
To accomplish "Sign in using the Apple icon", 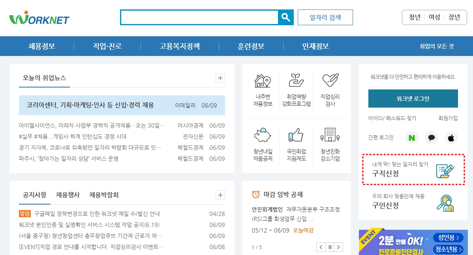I will coord(451,138).
